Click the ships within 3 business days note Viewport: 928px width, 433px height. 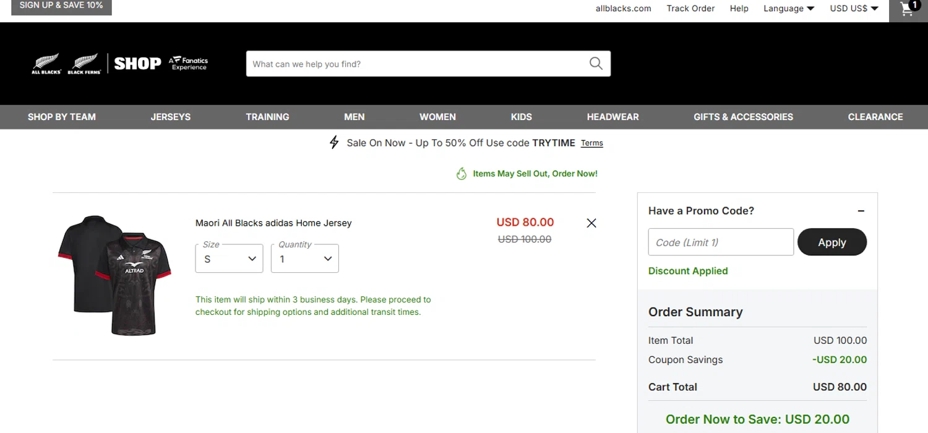pyautogui.click(x=313, y=306)
